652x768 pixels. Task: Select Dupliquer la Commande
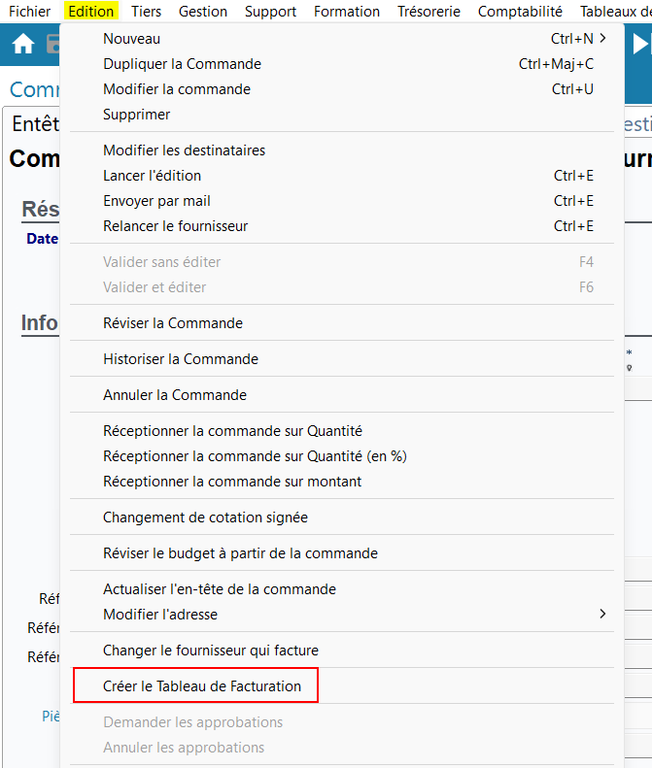182,64
